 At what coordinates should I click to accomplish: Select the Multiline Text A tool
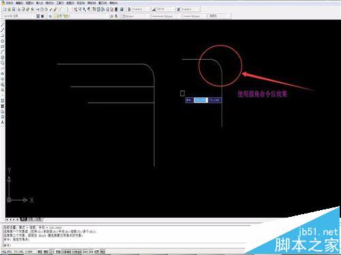(3, 122)
